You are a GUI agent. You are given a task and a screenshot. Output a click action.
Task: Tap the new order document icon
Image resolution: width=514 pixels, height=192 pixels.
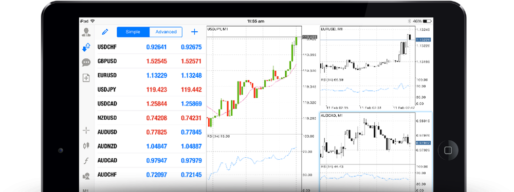(x=86, y=78)
